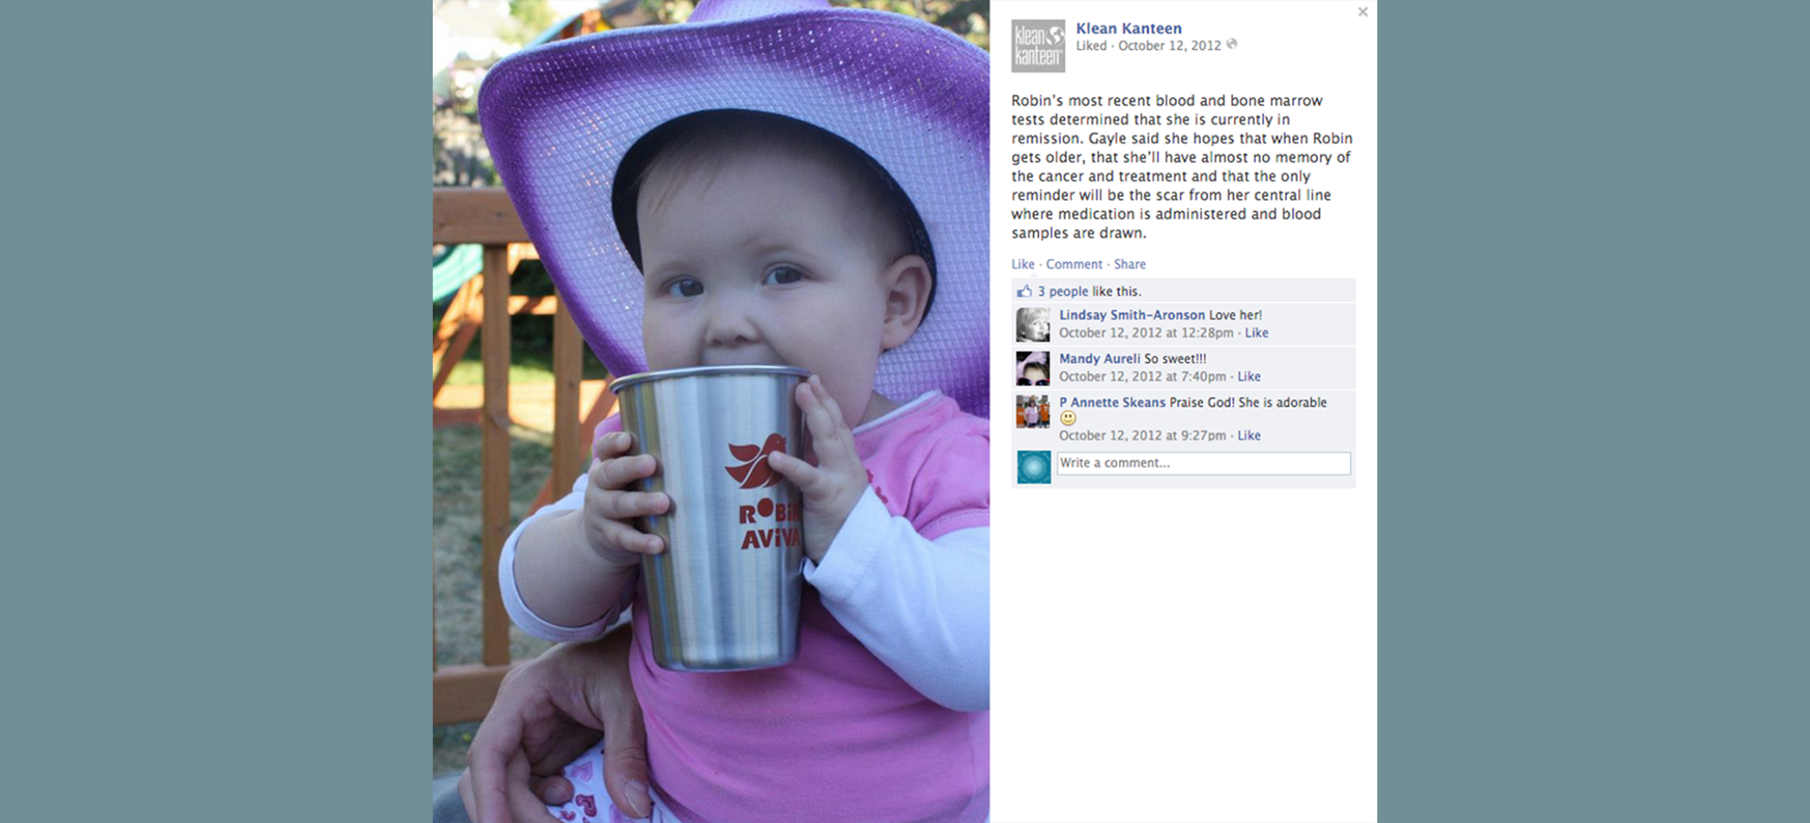Open the October 12, 2012 post date link
Screen dimensions: 1810x823
[x=1169, y=45]
